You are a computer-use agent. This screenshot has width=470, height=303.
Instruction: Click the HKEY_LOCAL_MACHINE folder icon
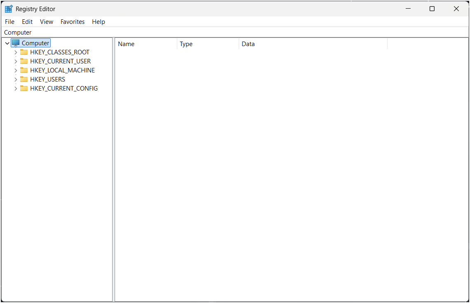tap(24, 70)
